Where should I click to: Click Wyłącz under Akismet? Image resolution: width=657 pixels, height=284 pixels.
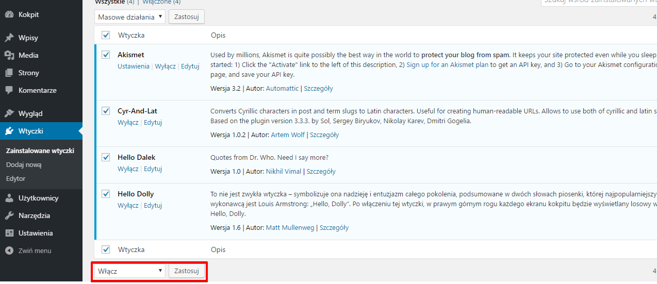tap(166, 66)
